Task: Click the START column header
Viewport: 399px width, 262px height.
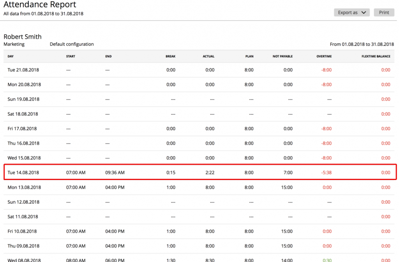Action: [71, 56]
